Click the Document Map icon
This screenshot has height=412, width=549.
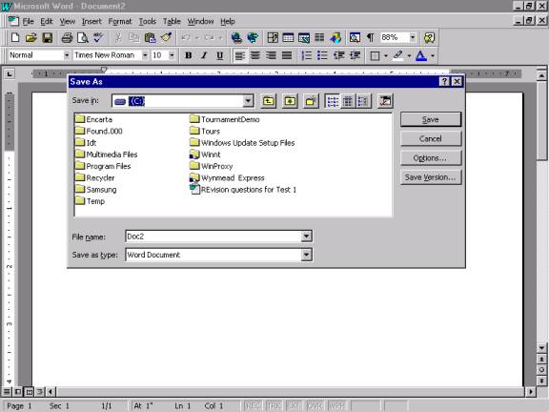click(355, 37)
